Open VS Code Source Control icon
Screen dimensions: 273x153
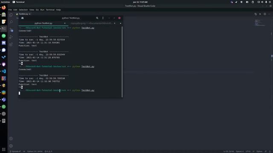click(x=11, y=30)
